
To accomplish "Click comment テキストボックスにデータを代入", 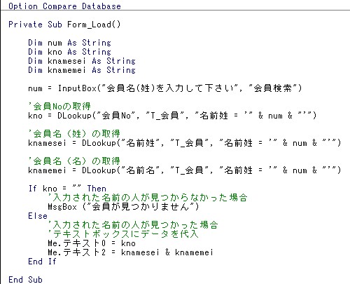I will coord(123,234).
